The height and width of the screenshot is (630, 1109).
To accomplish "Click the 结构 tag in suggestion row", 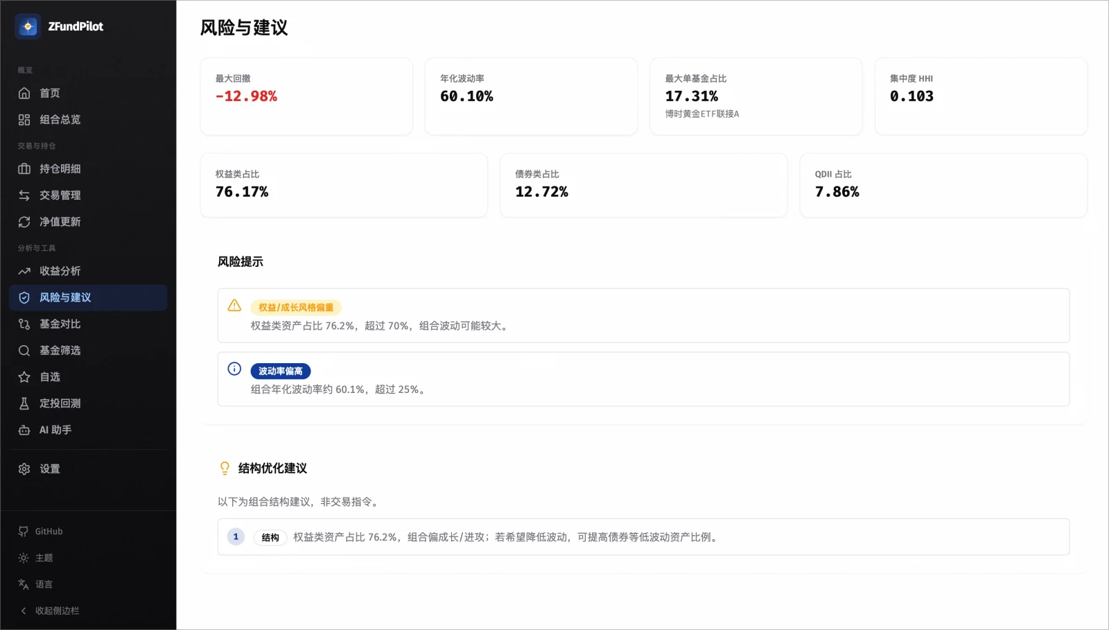I will tap(270, 537).
